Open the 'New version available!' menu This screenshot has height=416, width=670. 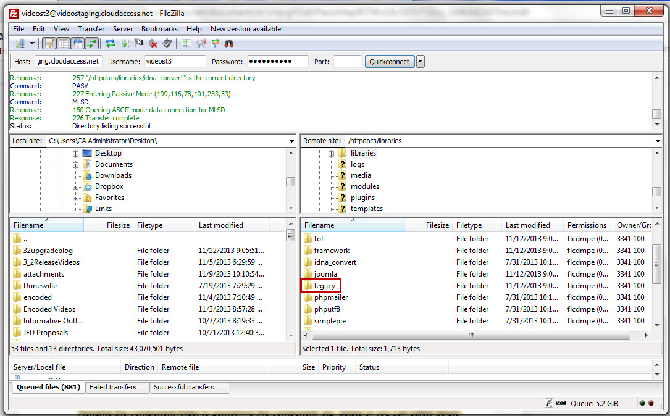coord(246,29)
